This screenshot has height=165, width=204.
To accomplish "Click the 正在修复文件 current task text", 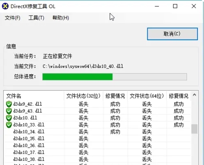I will [x=57, y=56].
